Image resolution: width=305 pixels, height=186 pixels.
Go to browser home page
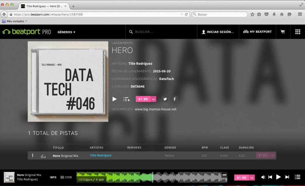[x=282, y=14]
